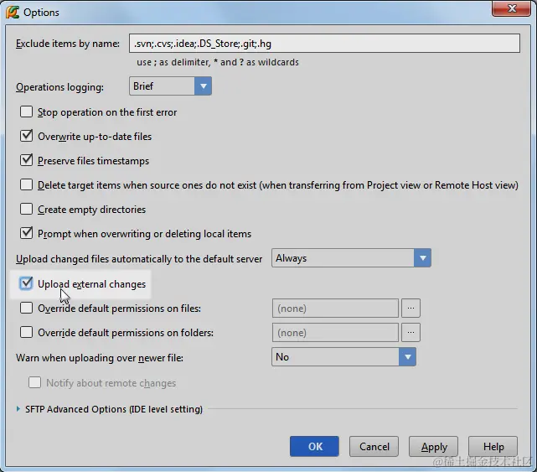Screen dimensions: 537x472
Task: Check Create empty directories
Action: [x=26, y=209]
